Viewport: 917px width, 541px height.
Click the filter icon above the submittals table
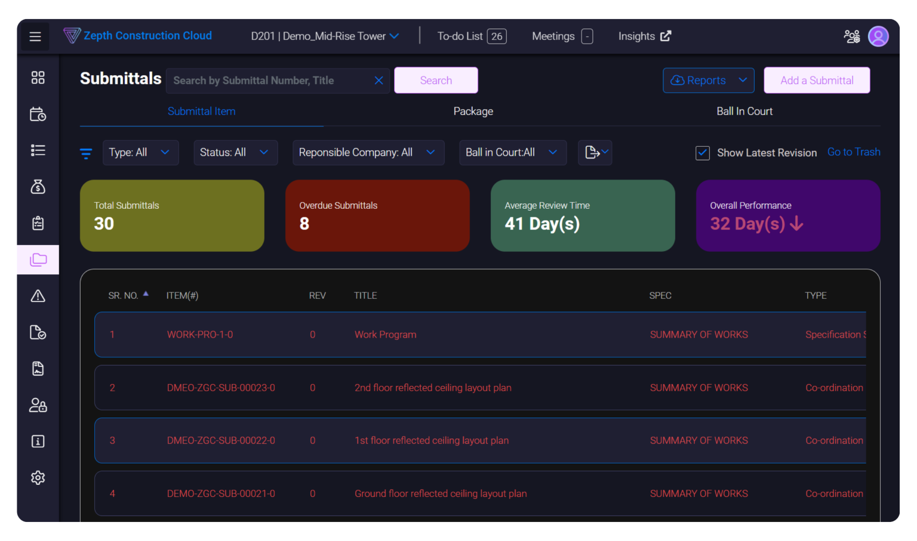[86, 153]
